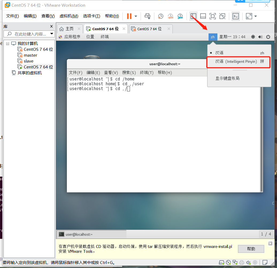Click the zh input source indicator
Image resolution: width=277 pixels, height=268 pixels.
tap(213, 37)
